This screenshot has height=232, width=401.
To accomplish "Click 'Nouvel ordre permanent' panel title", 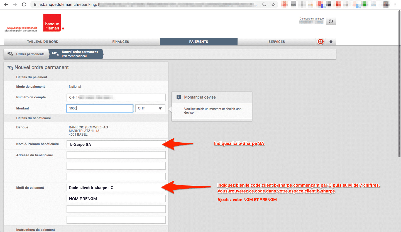I will [41, 67].
